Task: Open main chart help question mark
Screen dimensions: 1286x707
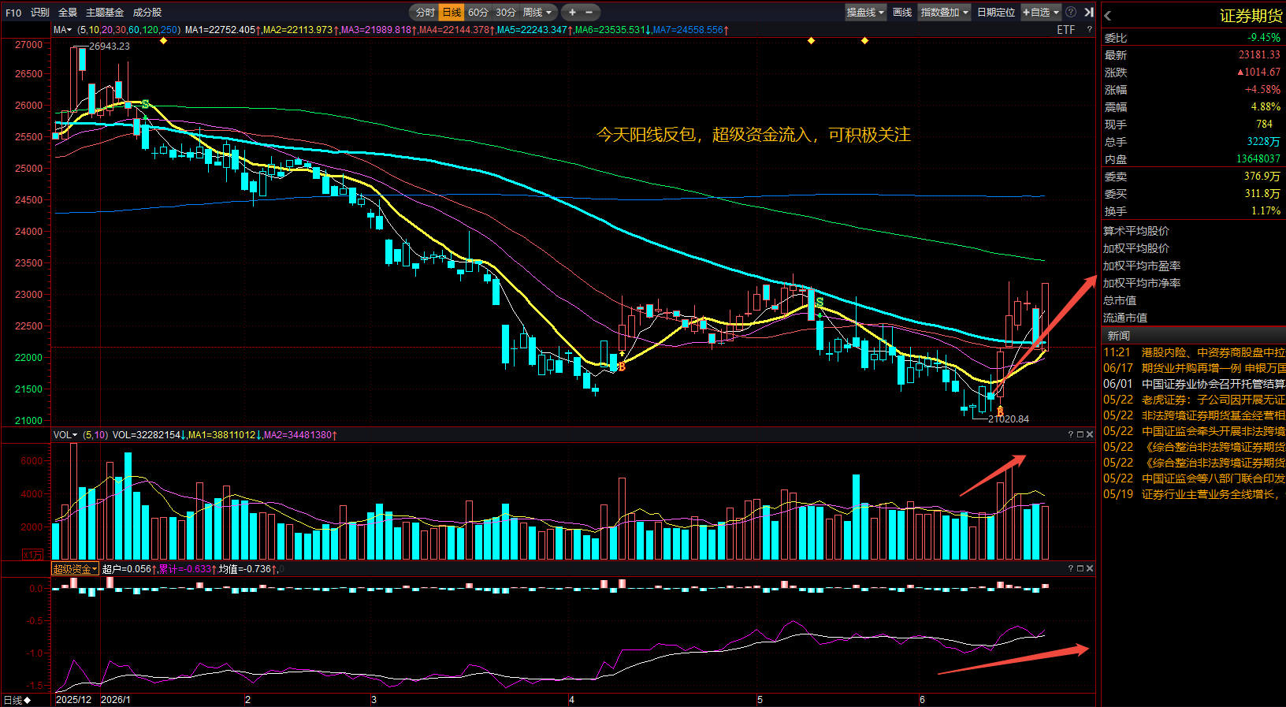Action: 1090,30
